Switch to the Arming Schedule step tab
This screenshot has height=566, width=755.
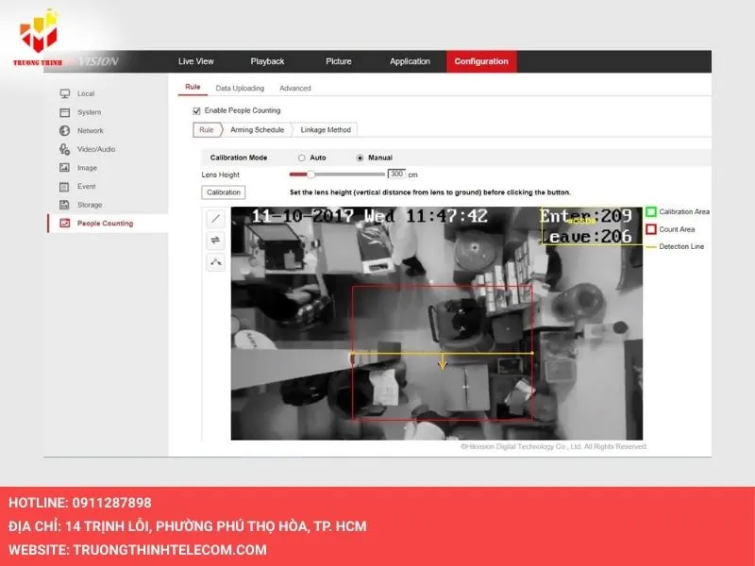[x=257, y=129]
